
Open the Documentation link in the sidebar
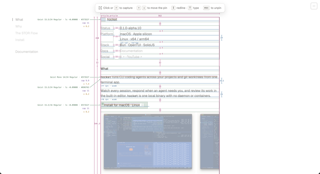pos(27,52)
